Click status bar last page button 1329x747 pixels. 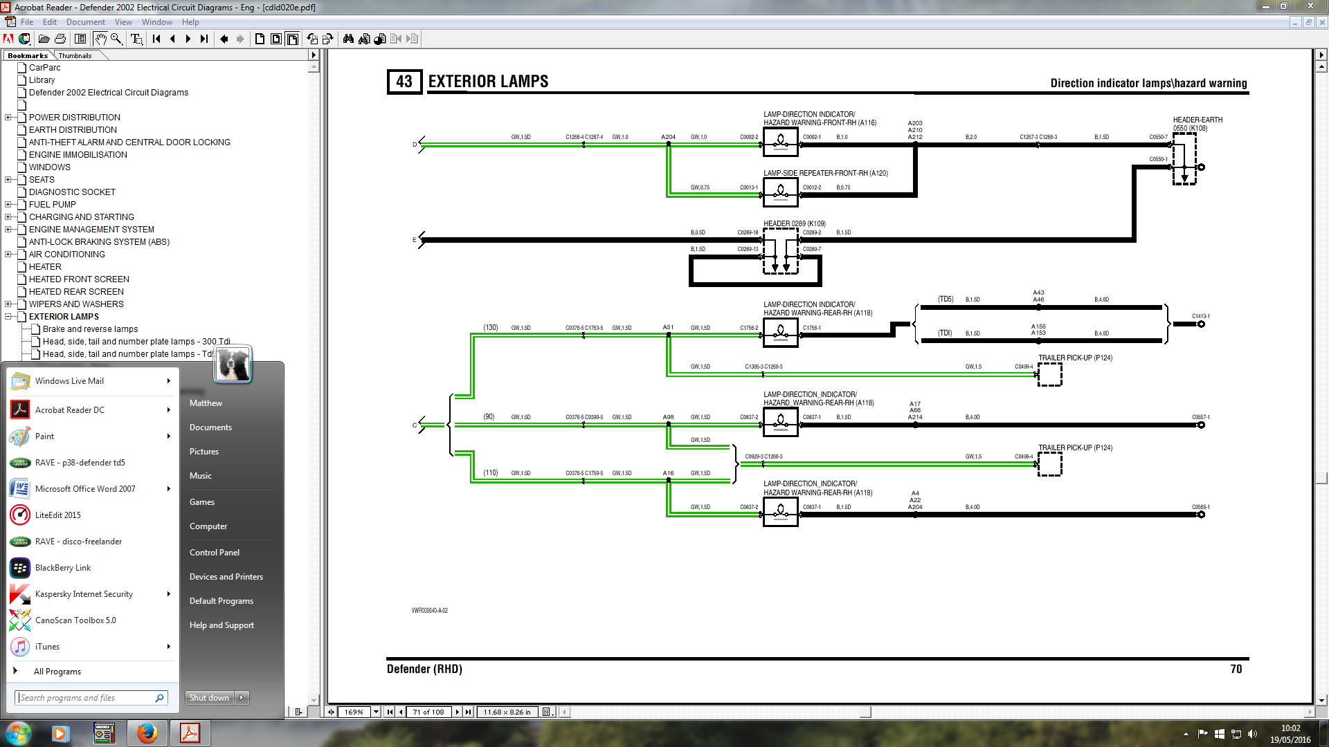point(469,712)
